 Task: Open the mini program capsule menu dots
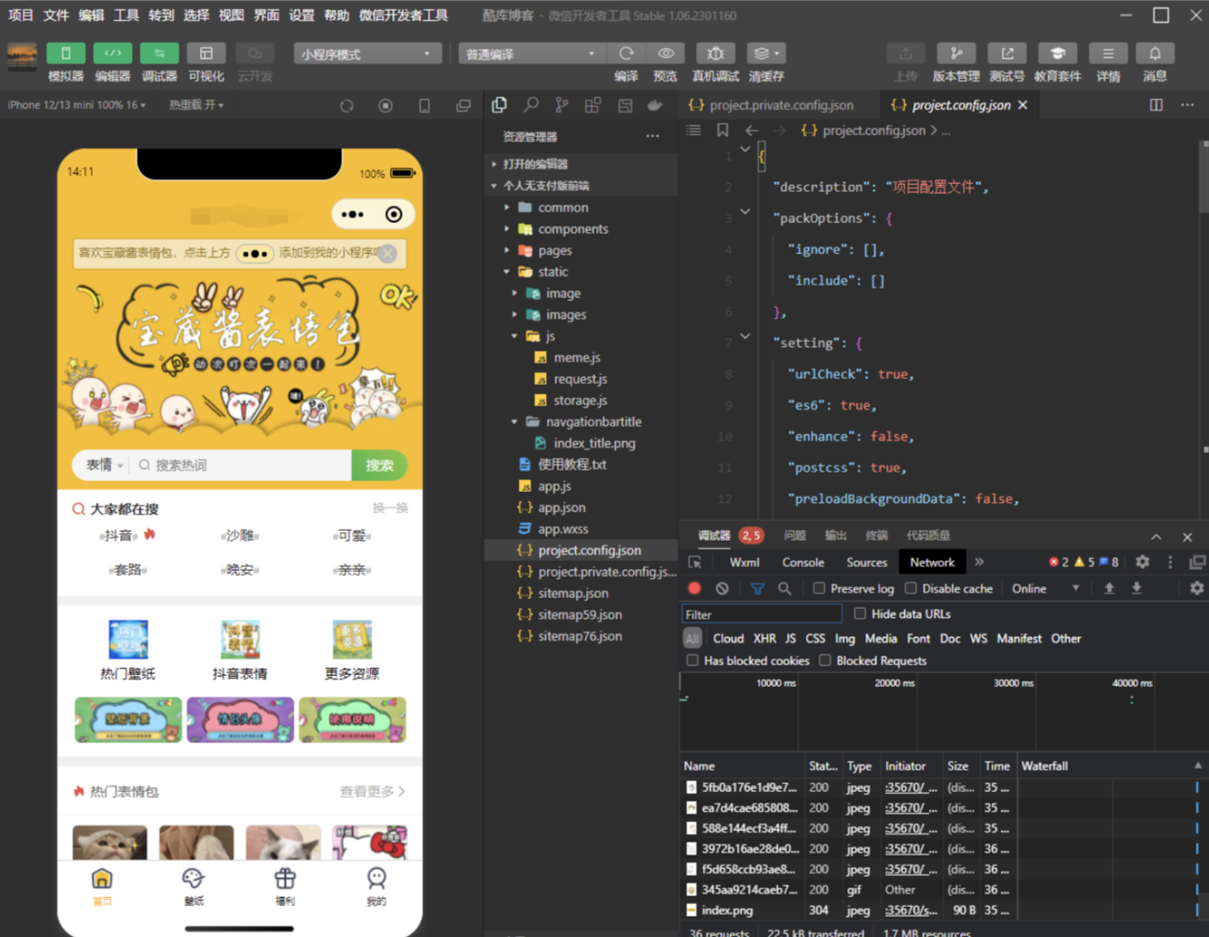coord(352,214)
